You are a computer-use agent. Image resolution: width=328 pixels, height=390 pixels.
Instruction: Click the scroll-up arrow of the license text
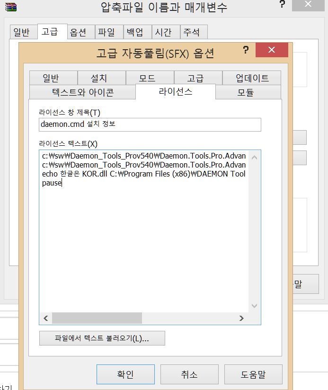point(254,158)
